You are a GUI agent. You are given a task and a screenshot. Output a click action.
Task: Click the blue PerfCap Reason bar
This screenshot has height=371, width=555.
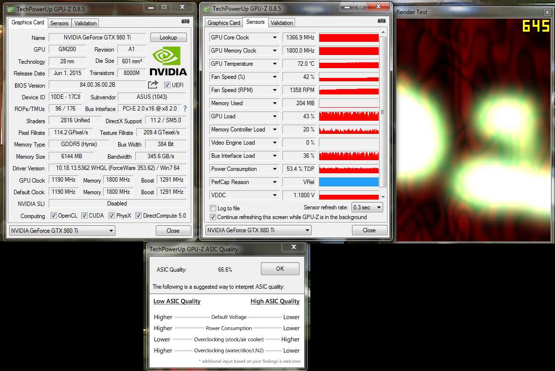[349, 182]
